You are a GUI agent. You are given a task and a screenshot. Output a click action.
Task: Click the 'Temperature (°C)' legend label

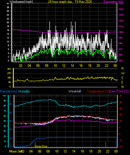(x=98, y=91)
